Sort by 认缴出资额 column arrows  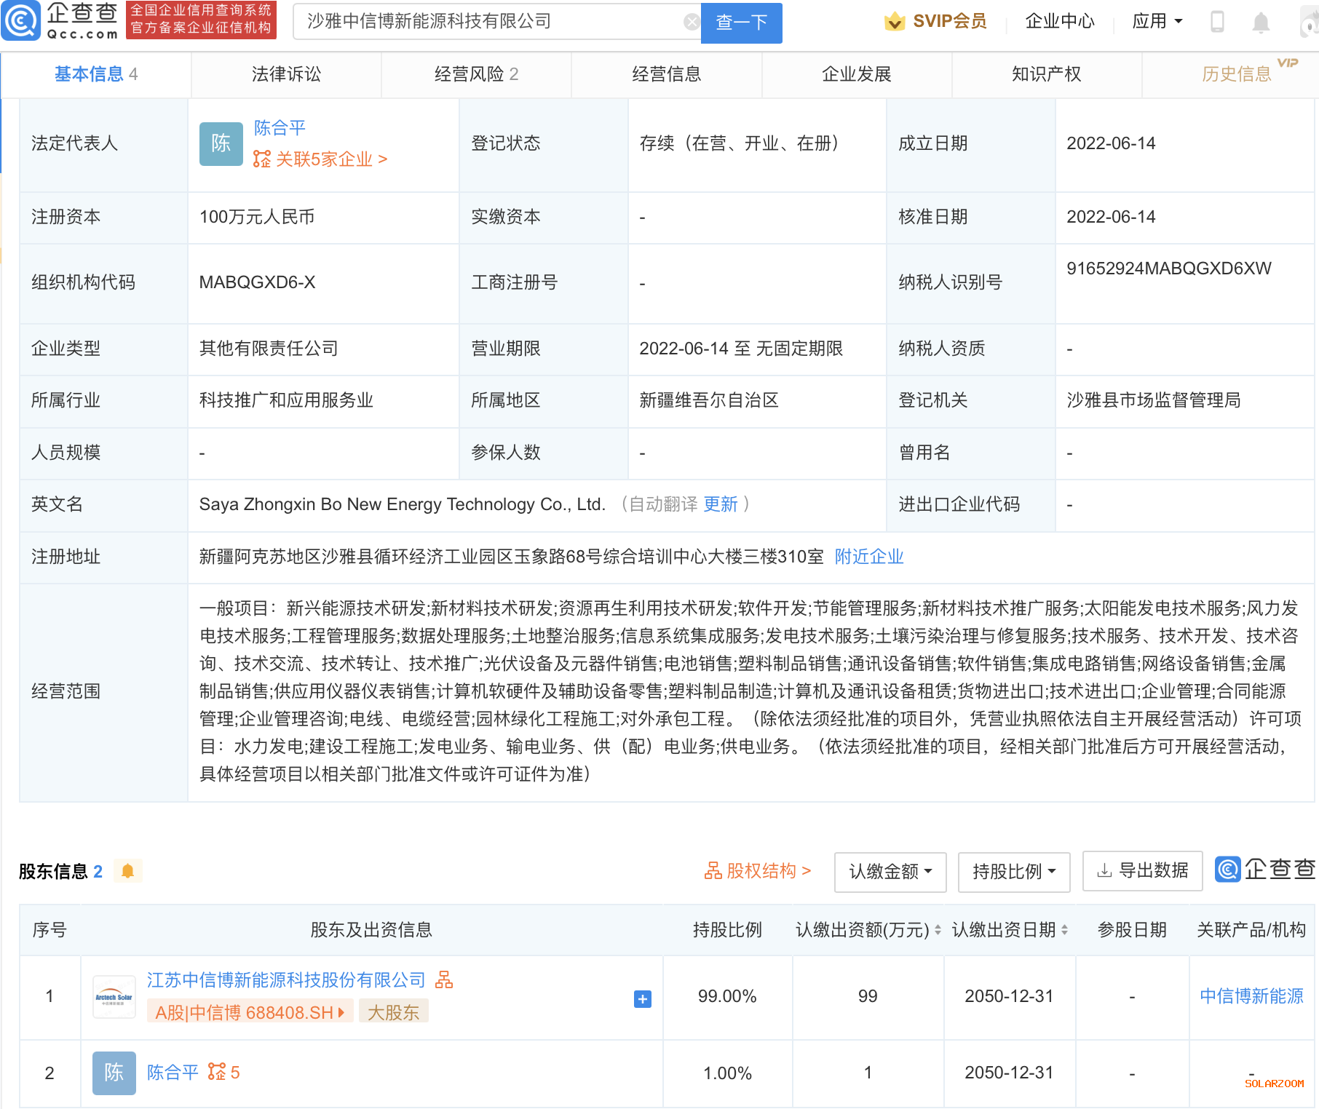pyautogui.click(x=938, y=930)
